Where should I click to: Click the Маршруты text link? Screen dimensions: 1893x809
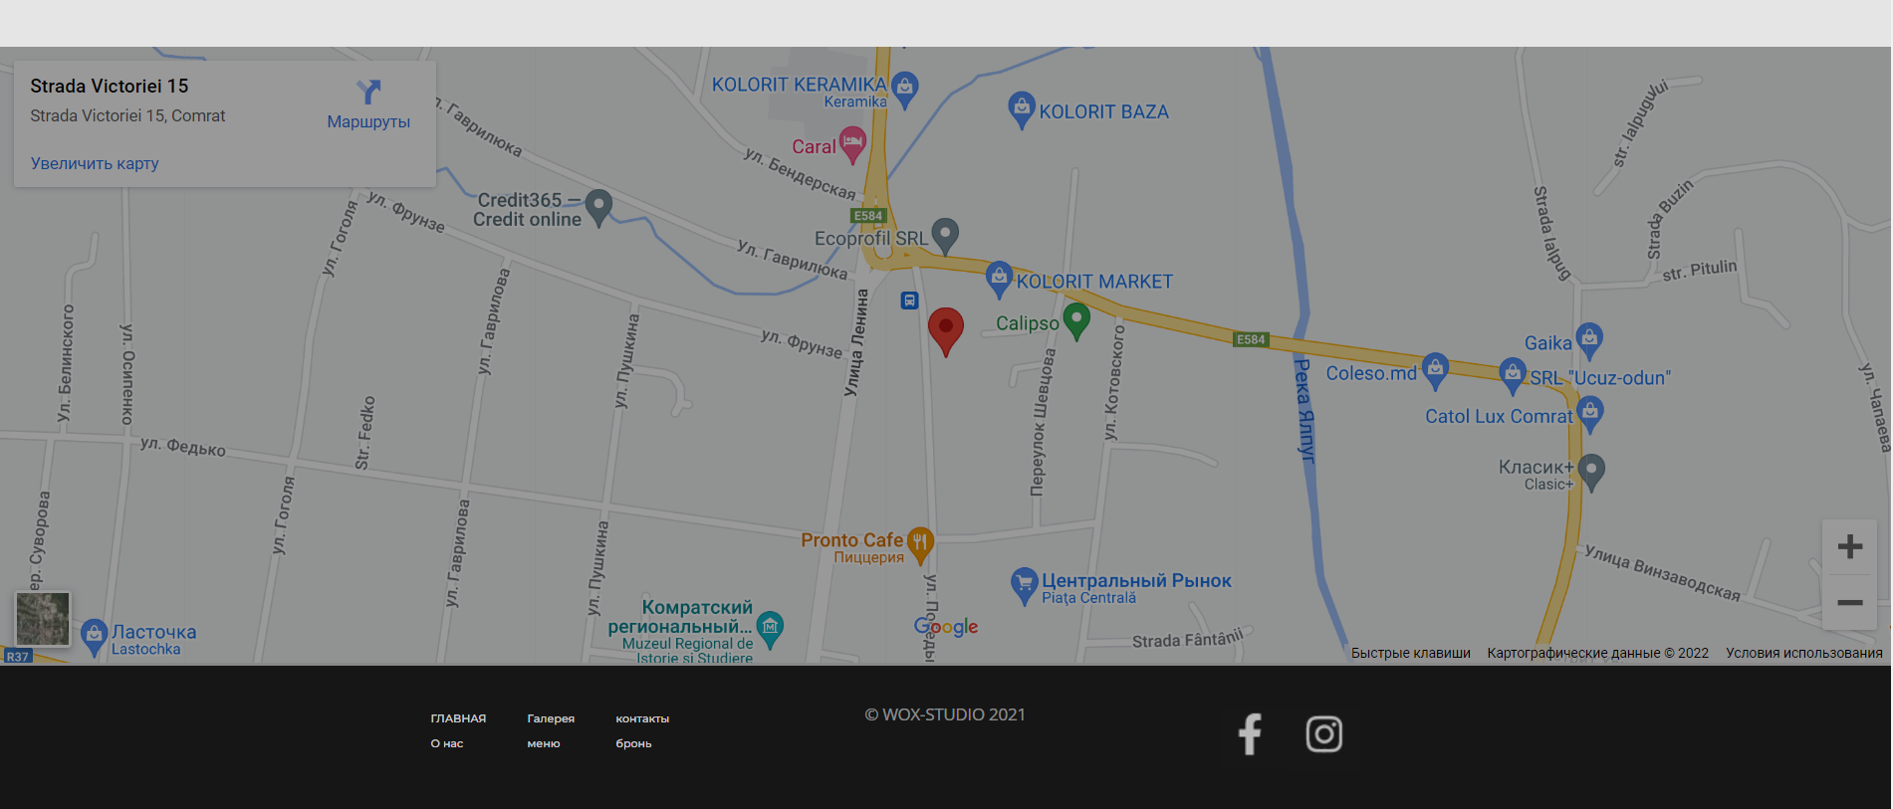pos(368,121)
